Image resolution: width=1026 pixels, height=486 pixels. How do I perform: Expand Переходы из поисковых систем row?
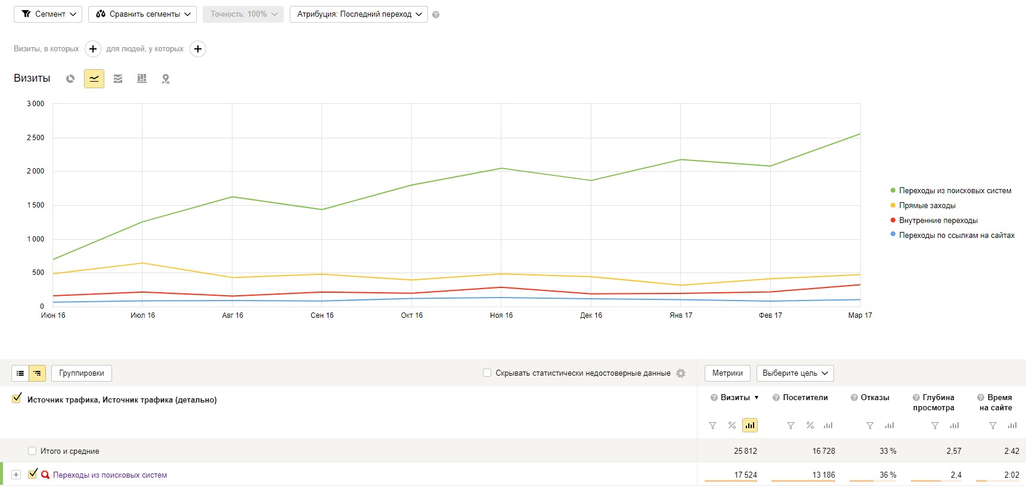tap(16, 475)
